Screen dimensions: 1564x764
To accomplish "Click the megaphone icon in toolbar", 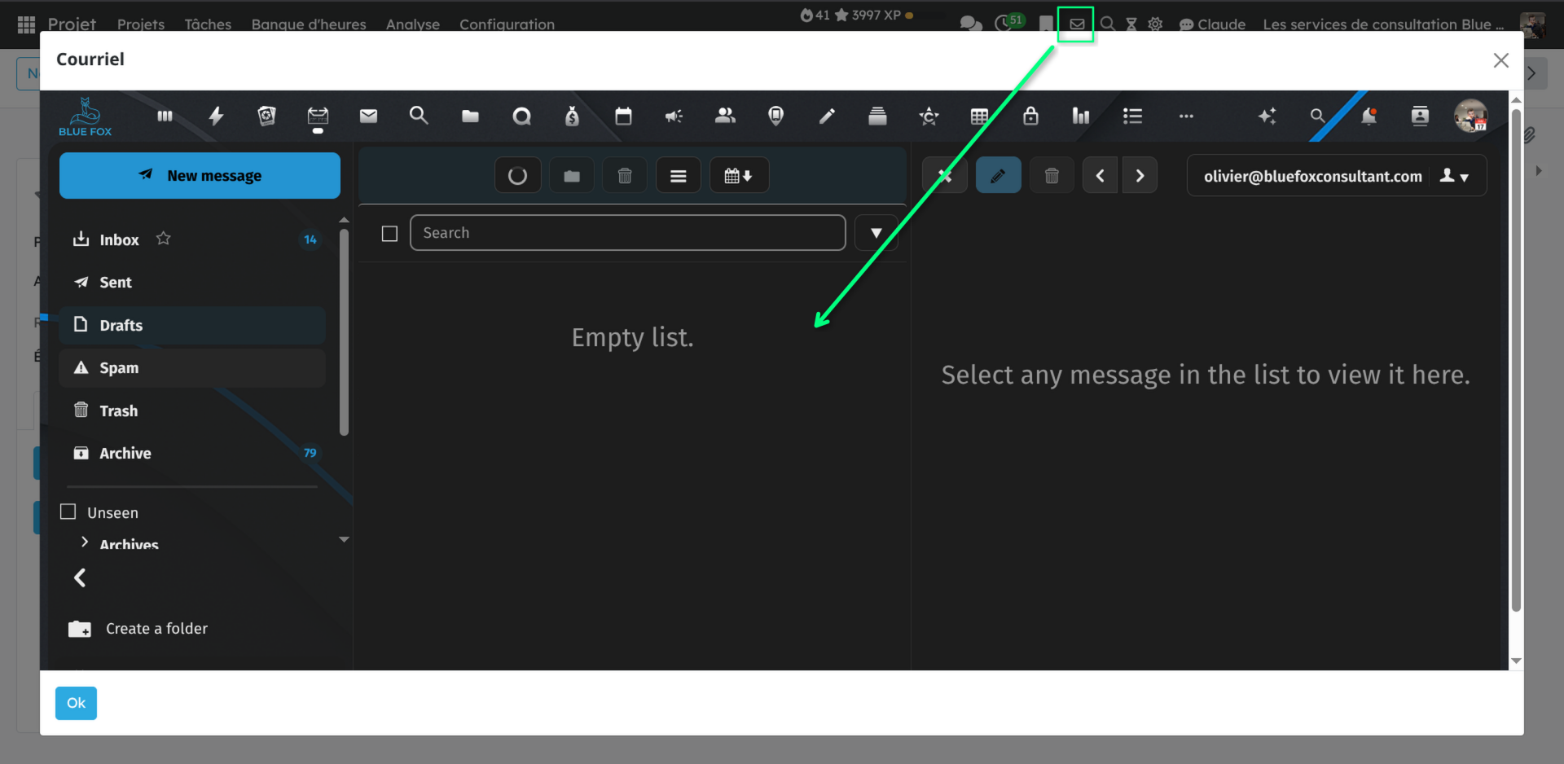I will coord(674,116).
